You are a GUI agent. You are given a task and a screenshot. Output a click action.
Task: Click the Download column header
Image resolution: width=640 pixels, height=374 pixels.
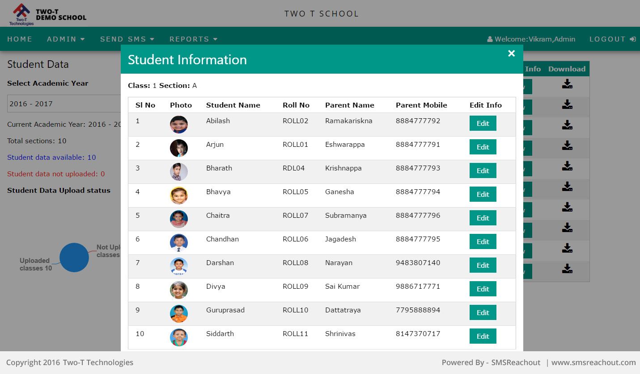tap(567, 69)
